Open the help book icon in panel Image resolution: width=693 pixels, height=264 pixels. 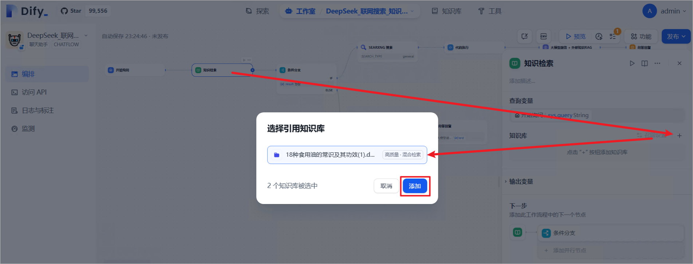coord(645,63)
